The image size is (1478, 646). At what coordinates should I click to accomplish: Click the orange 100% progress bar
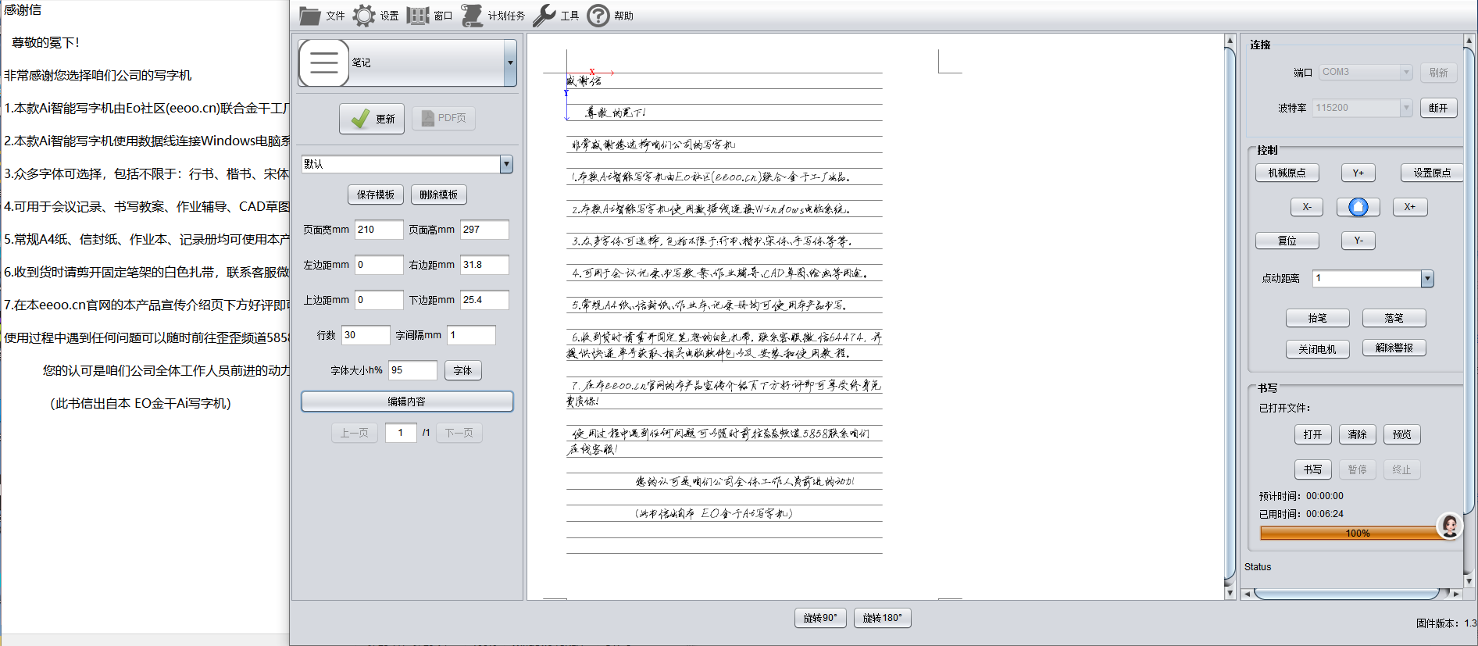pyautogui.click(x=1349, y=534)
